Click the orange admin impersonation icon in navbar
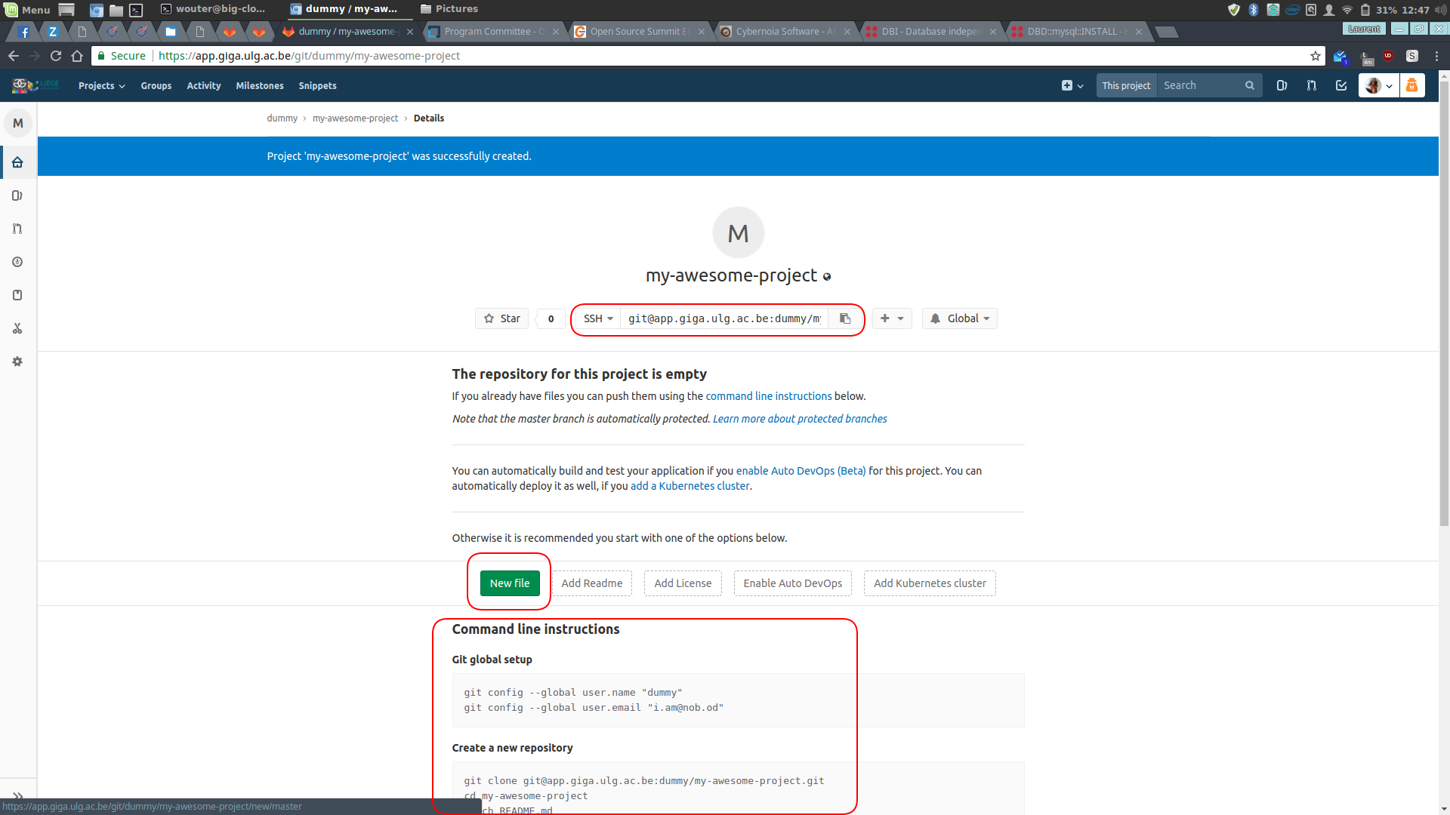Image resolution: width=1450 pixels, height=815 pixels. click(1412, 85)
